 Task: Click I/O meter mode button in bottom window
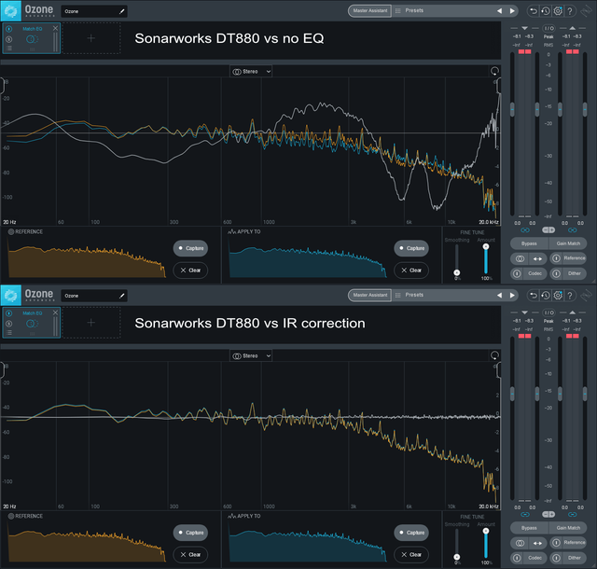tap(548, 312)
